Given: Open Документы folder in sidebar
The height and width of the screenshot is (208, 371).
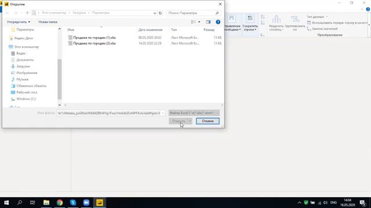Looking at the screenshot, I should coord(25,60).
